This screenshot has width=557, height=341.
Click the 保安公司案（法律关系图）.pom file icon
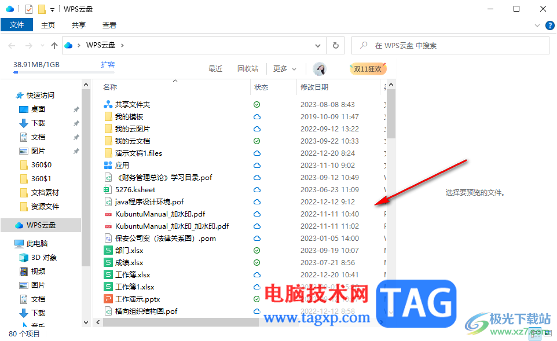point(108,239)
